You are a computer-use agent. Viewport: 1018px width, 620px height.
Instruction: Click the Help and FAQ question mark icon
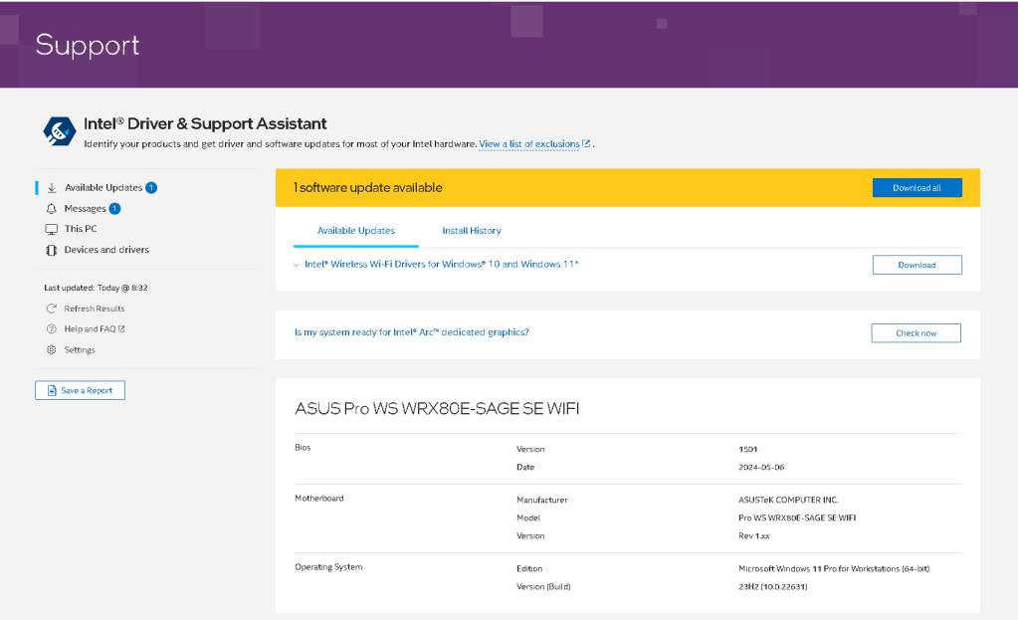tap(52, 329)
